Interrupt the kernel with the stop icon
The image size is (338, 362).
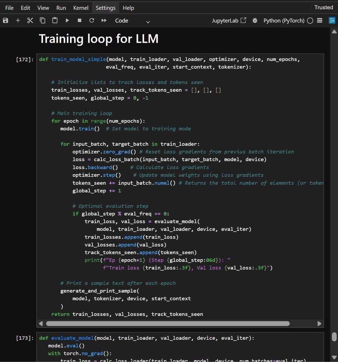point(79,21)
